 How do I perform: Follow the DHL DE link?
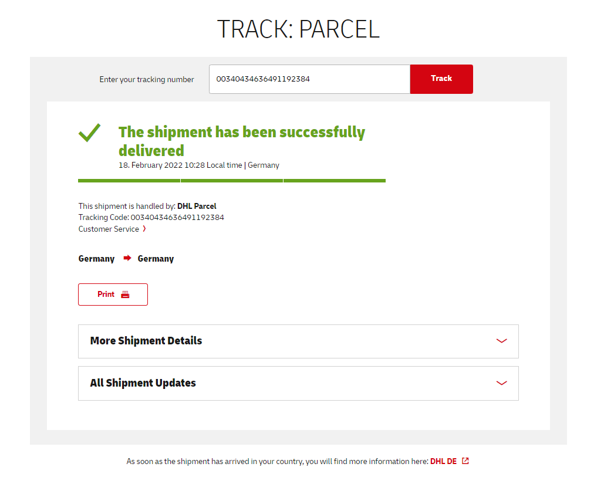[x=443, y=461]
